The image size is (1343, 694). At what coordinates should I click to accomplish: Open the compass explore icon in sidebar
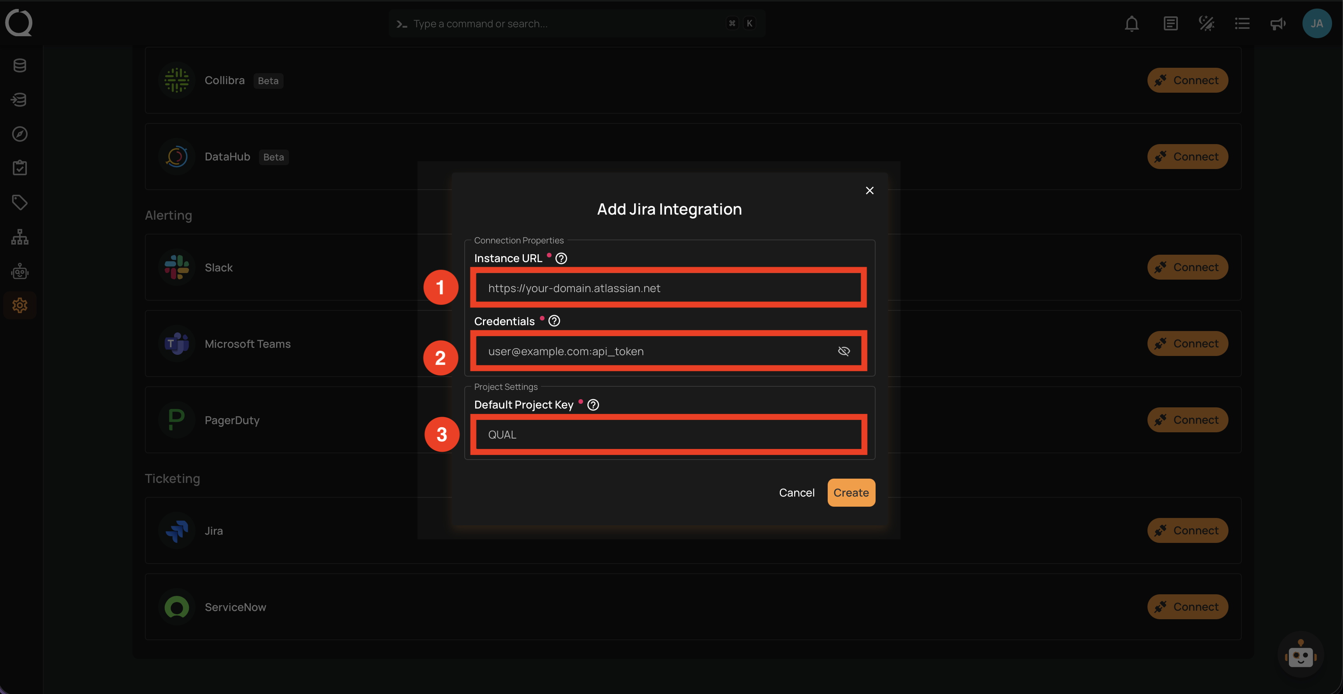coord(20,134)
